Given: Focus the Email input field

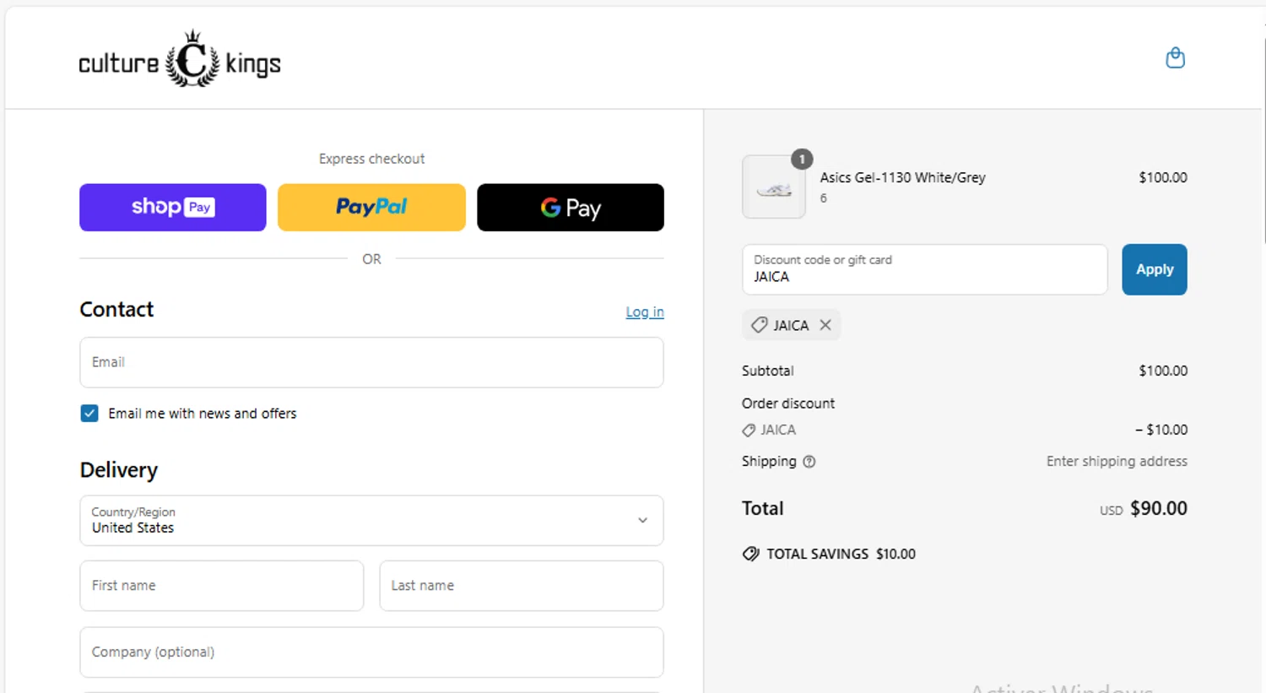Looking at the screenshot, I should coord(371,362).
